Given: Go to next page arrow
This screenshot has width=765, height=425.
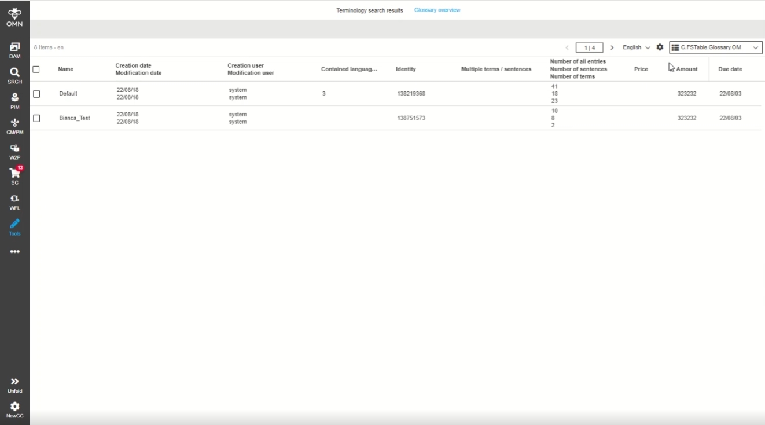Looking at the screenshot, I should (x=612, y=47).
